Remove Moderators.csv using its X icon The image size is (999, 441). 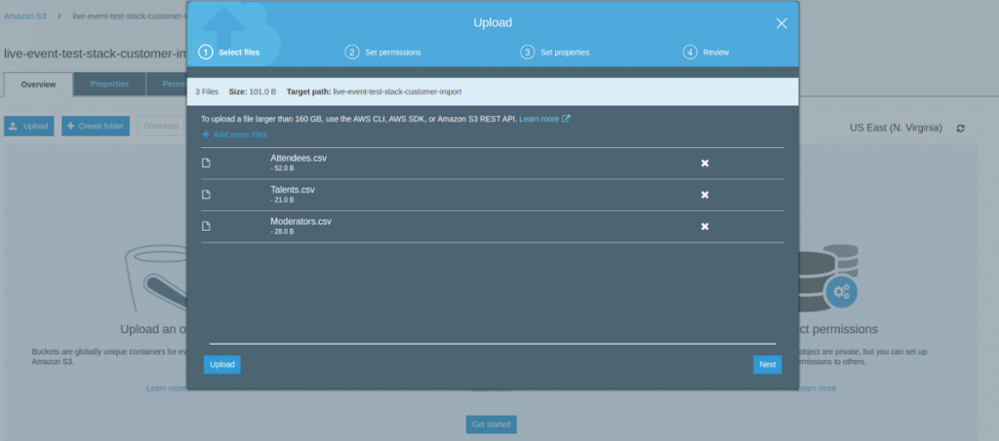[704, 227]
